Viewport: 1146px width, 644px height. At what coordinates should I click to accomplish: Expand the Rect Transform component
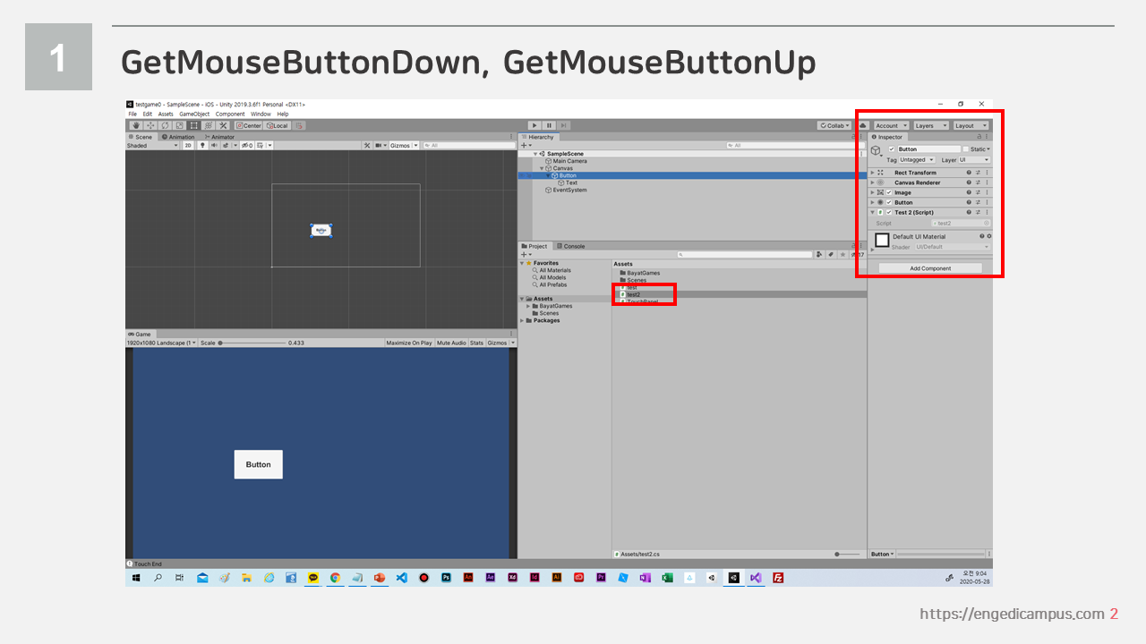coord(872,173)
